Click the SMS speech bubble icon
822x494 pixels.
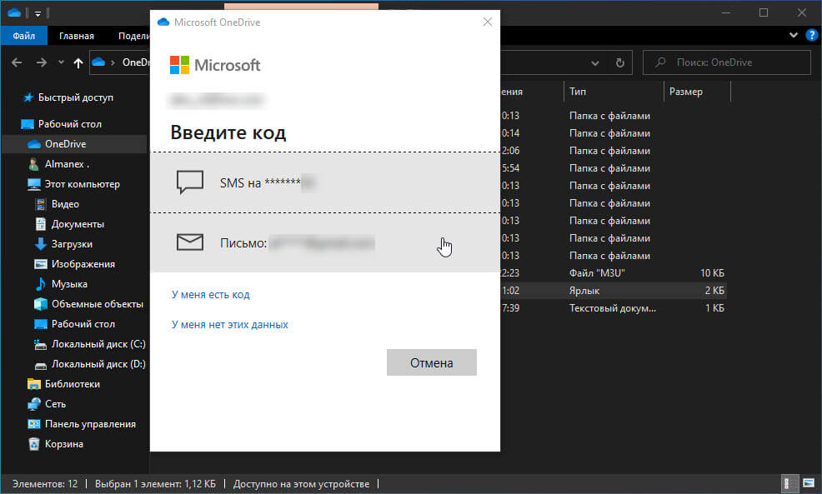point(190,182)
